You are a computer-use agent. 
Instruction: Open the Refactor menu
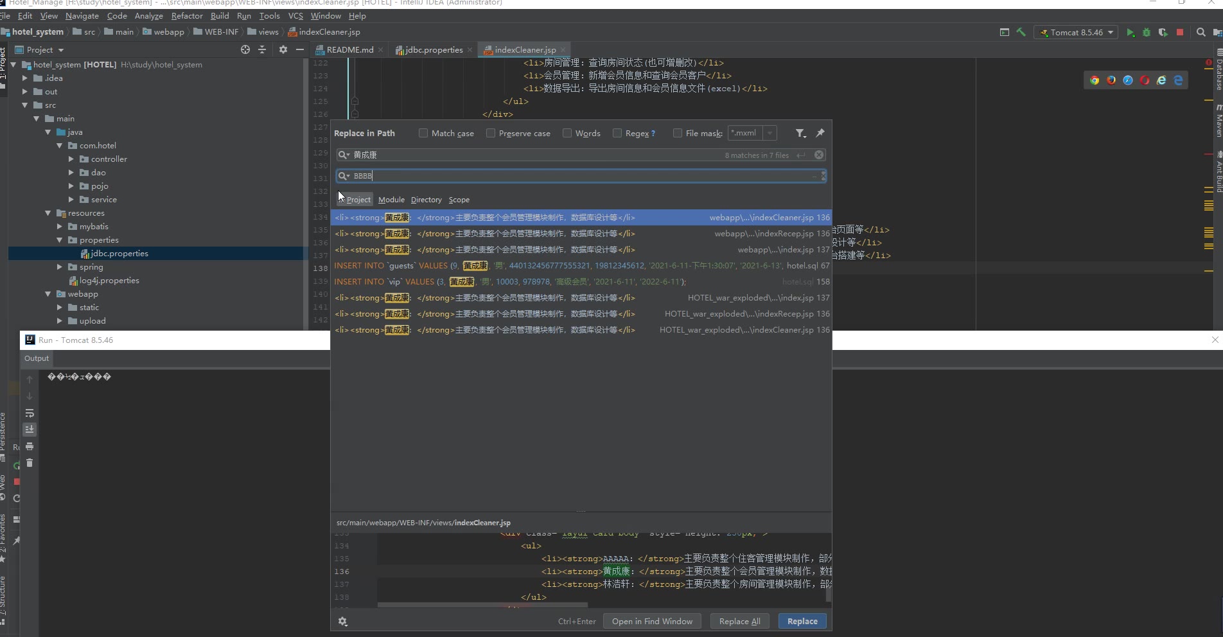click(187, 16)
